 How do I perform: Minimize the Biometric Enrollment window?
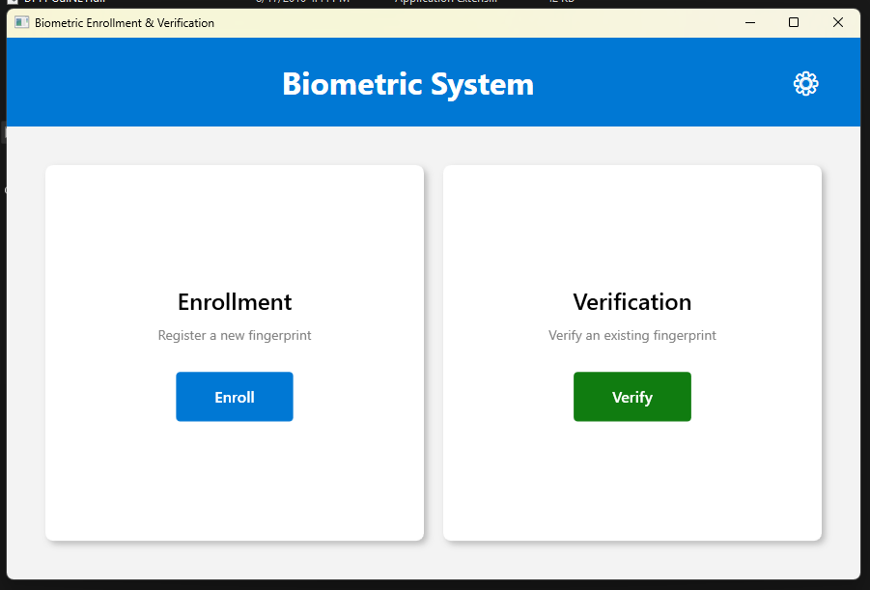[x=749, y=22]
